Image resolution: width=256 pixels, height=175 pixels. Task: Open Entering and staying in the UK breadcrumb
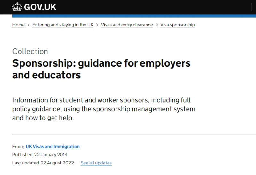point(63,25)
